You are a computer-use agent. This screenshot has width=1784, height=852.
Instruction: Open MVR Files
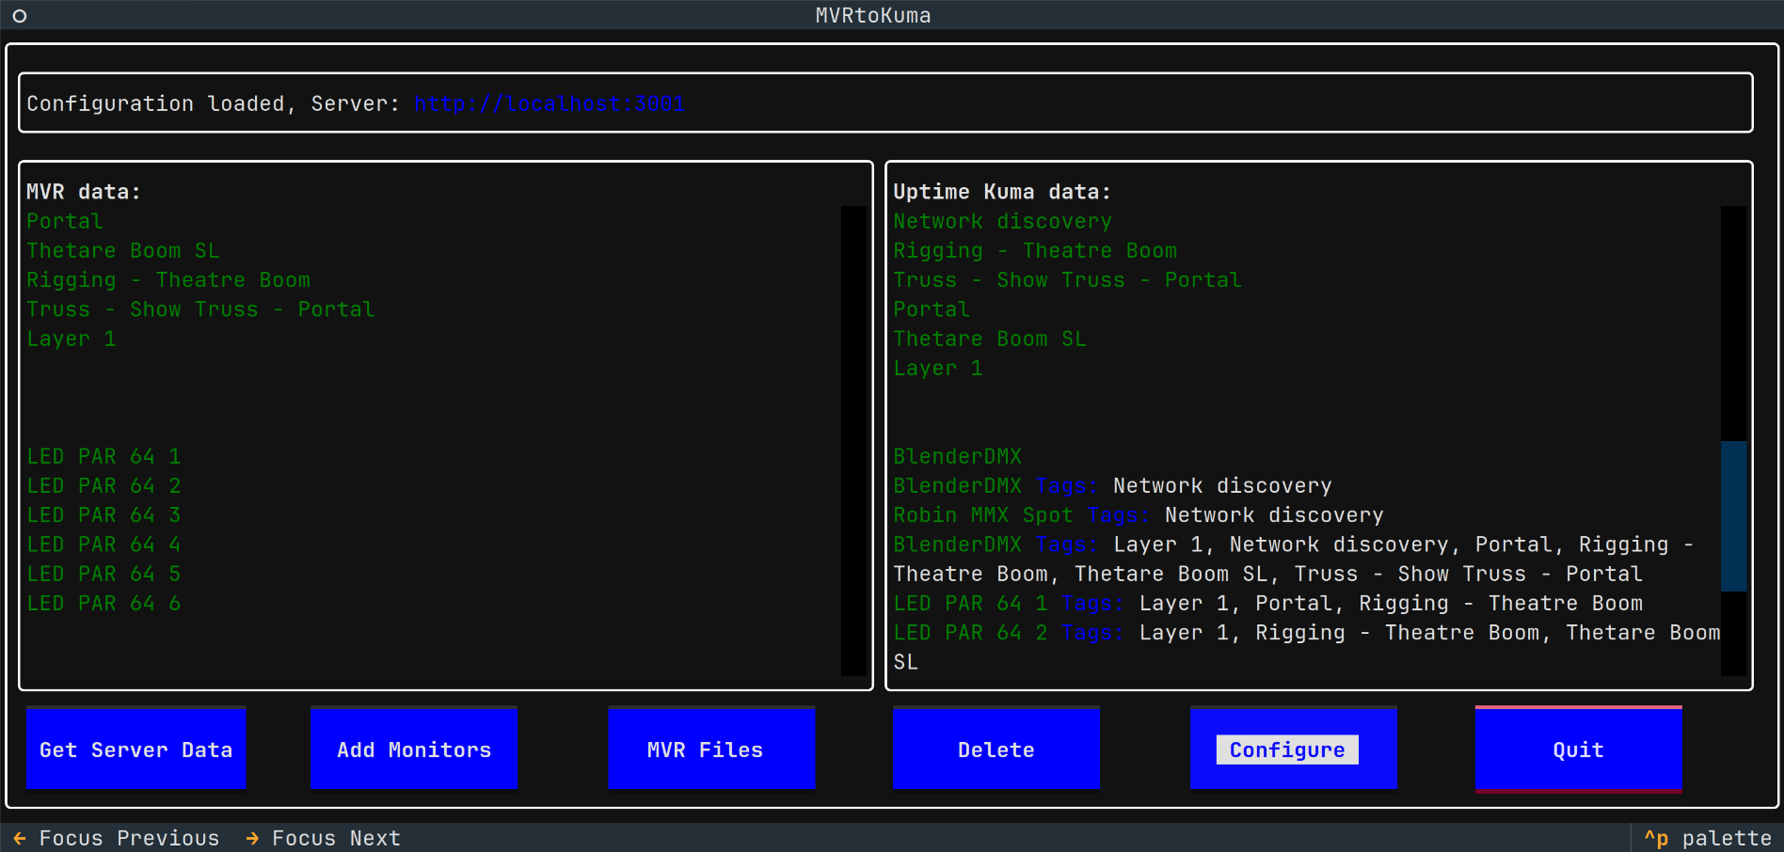tap(711, 749)
